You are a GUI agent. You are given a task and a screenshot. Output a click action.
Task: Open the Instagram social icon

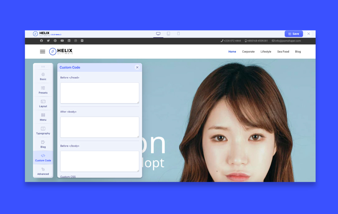pyautogui.click(x=75, y=41)
